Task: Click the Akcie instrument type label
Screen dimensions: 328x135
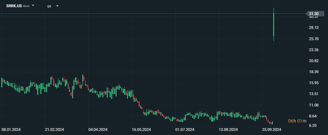Action: [x=26, y=6]
